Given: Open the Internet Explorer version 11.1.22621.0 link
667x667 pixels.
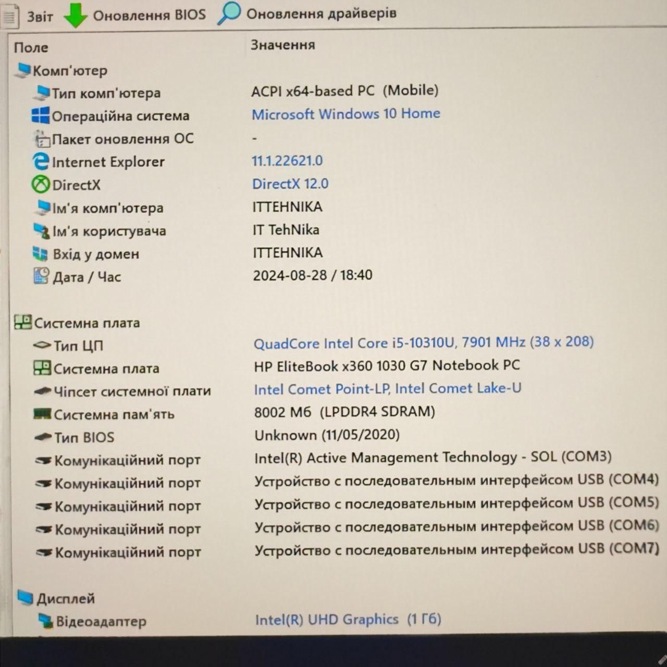Looking at the screenshot, I should pos(287,161).
